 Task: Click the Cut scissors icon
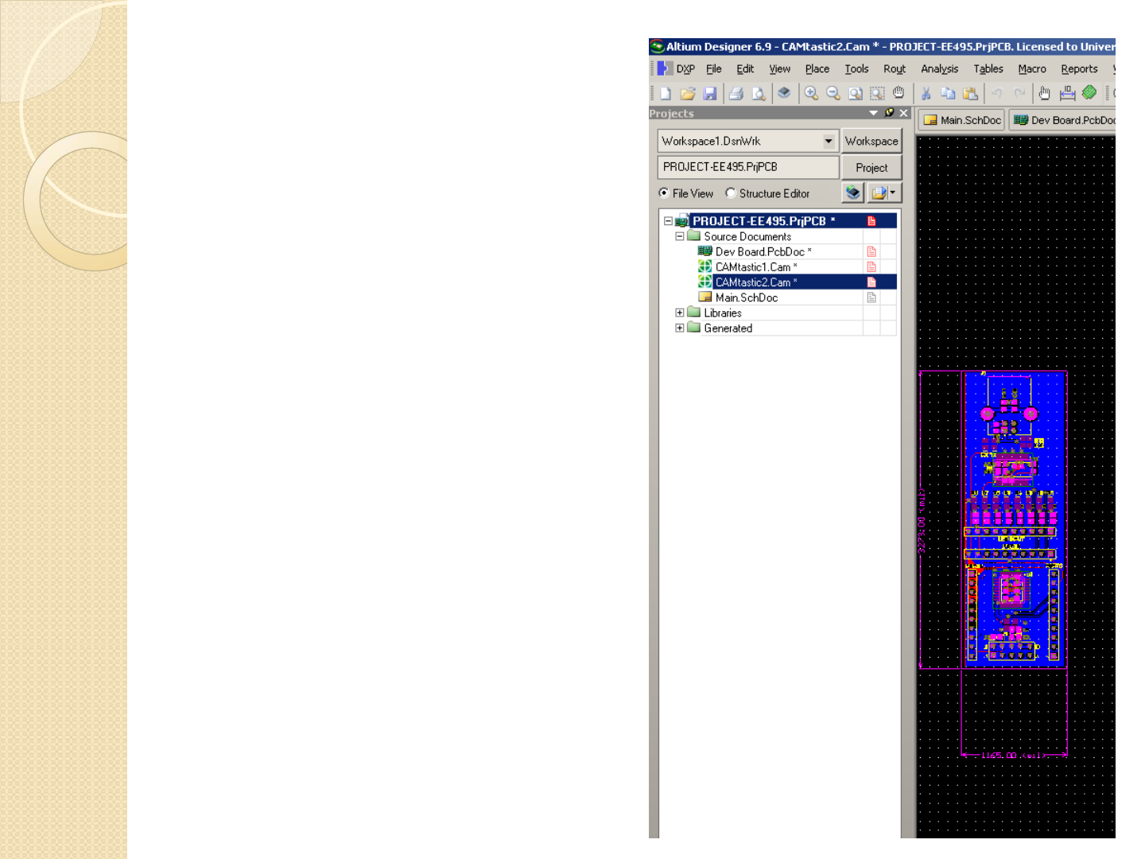pyautogui.click(x=926, y=93)
